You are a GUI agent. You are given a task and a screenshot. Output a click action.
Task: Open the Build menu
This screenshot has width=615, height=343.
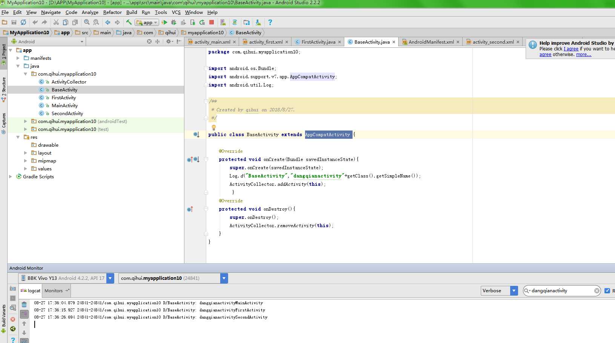tap(132, 12)
